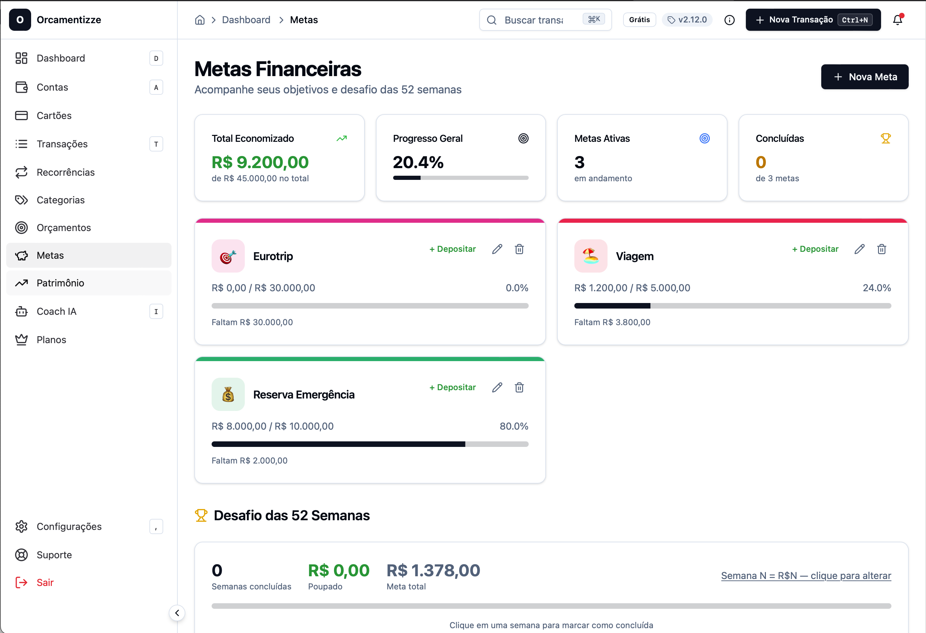The height and width of the screenshot is (633, 926).
Task: Open Orçamentos from the sidebar
Action: click(x=64, y=228)
